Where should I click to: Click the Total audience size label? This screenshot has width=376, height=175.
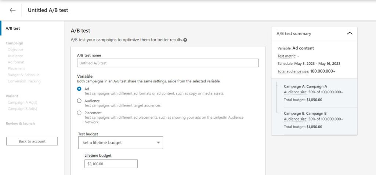[x=293, y=71]
